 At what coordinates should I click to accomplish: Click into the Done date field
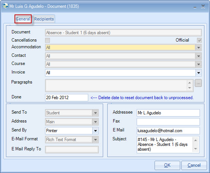pyautogui.click(x=67, y=98)
